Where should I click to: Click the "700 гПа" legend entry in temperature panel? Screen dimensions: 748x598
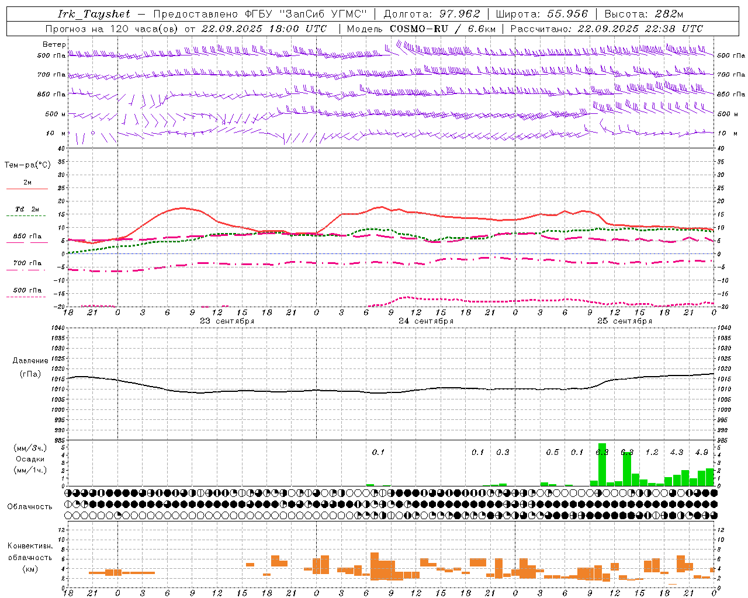(x=27, y=263)
